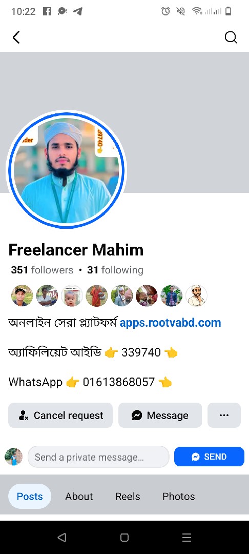The width and height of the screenshot is (249, 554).
Task: Open the 351 followers list
Action: coord(42,270)
